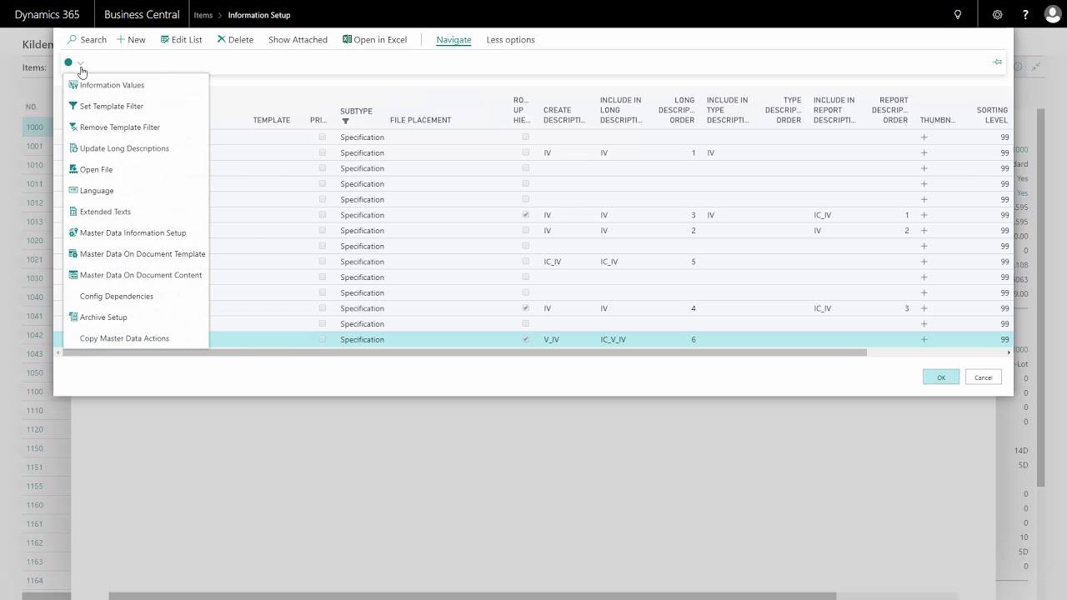Create a new record with New

click(131, 40)
